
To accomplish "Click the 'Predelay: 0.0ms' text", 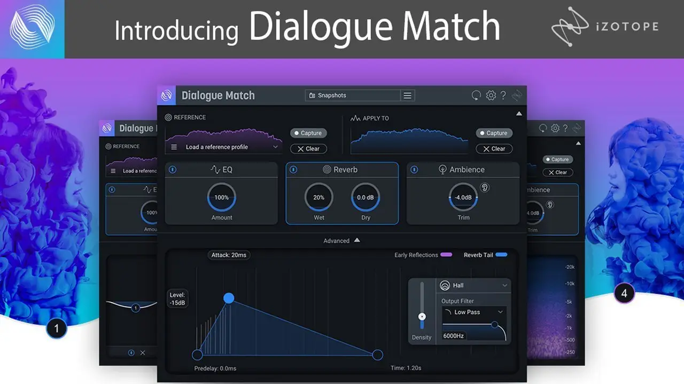I will pyautogui.click(x=215, y=368).
